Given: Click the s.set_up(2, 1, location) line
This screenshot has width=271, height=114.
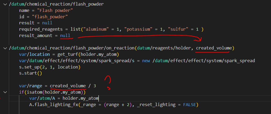Looking at the screenshot, I should 50,67.
